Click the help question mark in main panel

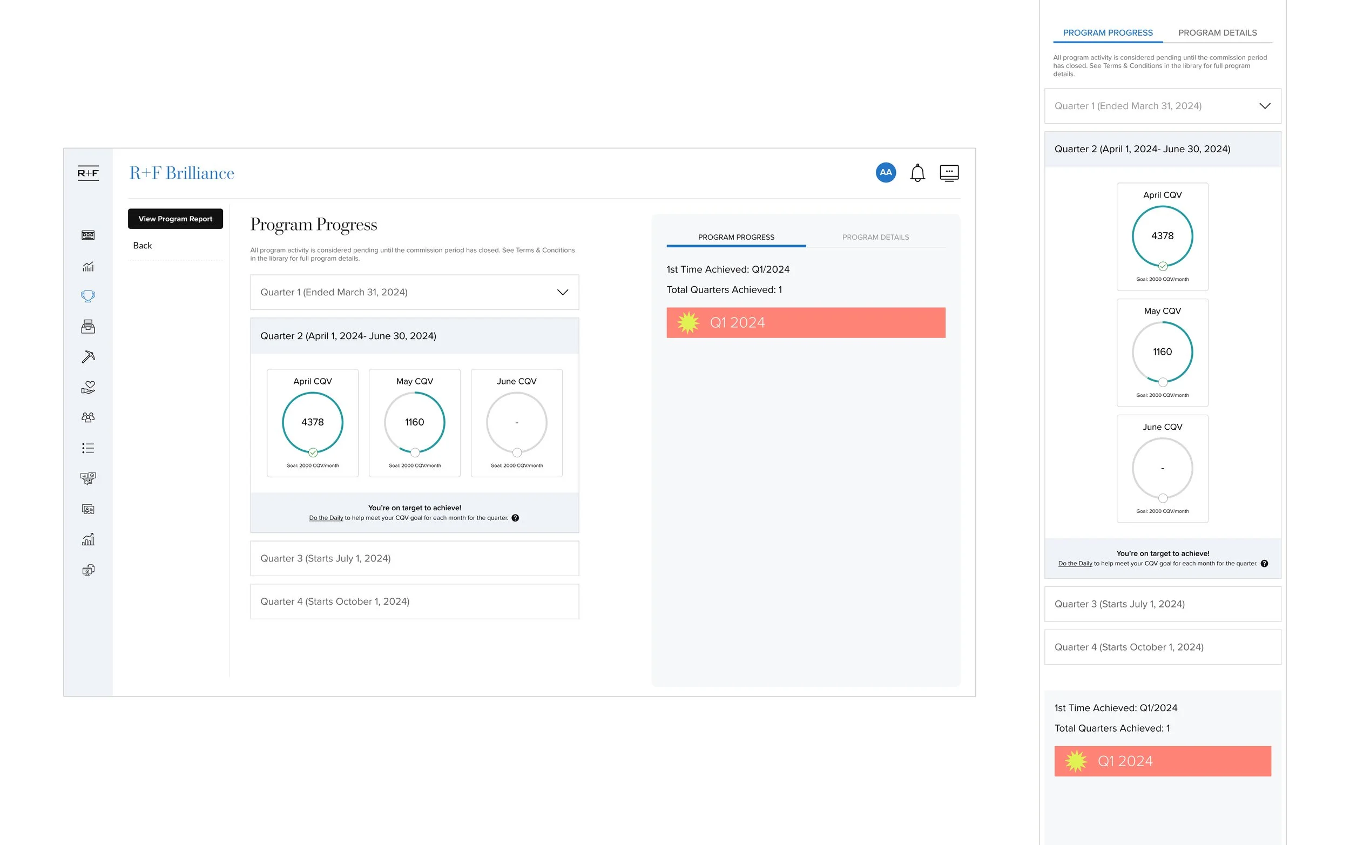(x=515, y=518)
